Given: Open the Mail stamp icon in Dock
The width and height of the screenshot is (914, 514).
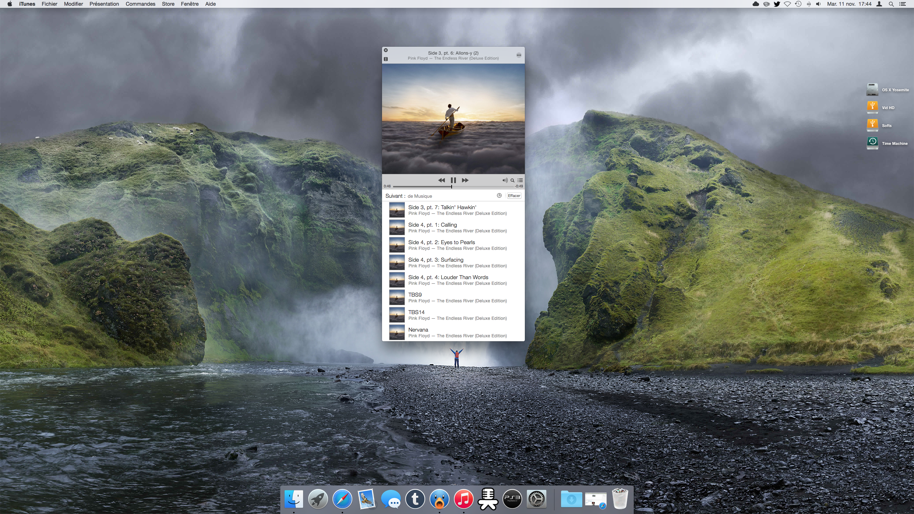Looking at the screenshot, I should click(366, 499).
